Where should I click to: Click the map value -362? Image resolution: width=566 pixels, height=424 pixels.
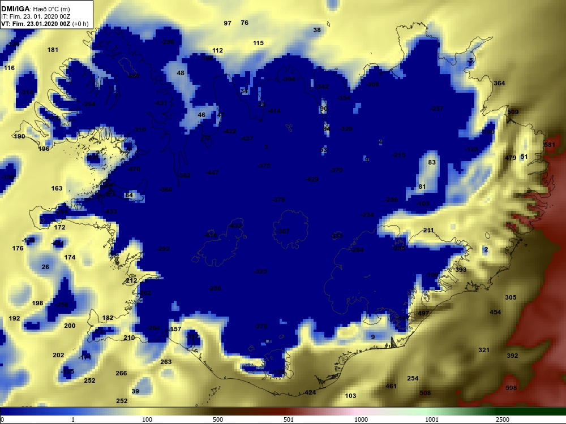click(184, 176)
